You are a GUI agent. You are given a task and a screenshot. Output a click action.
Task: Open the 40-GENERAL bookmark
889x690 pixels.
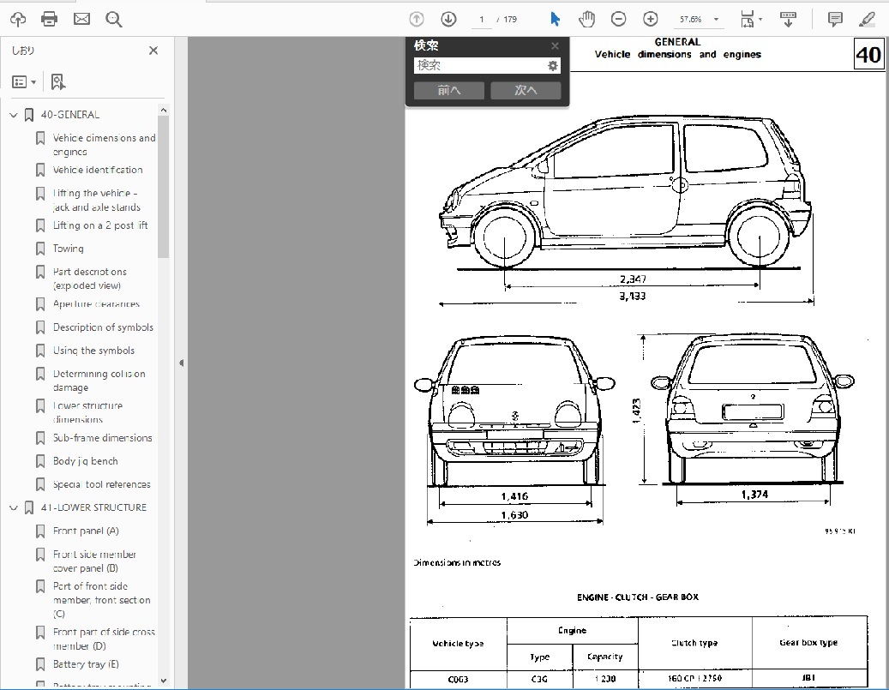pos(70,115)
